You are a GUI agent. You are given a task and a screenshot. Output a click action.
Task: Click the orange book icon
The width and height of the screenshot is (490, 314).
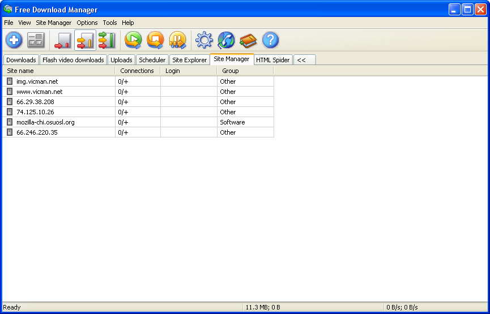click(248, 41)
